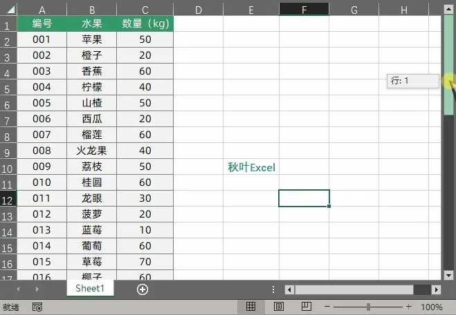This screenshot has width=456, height=315.
Task: Click the zoom out minus button
Action: point(327,307)
